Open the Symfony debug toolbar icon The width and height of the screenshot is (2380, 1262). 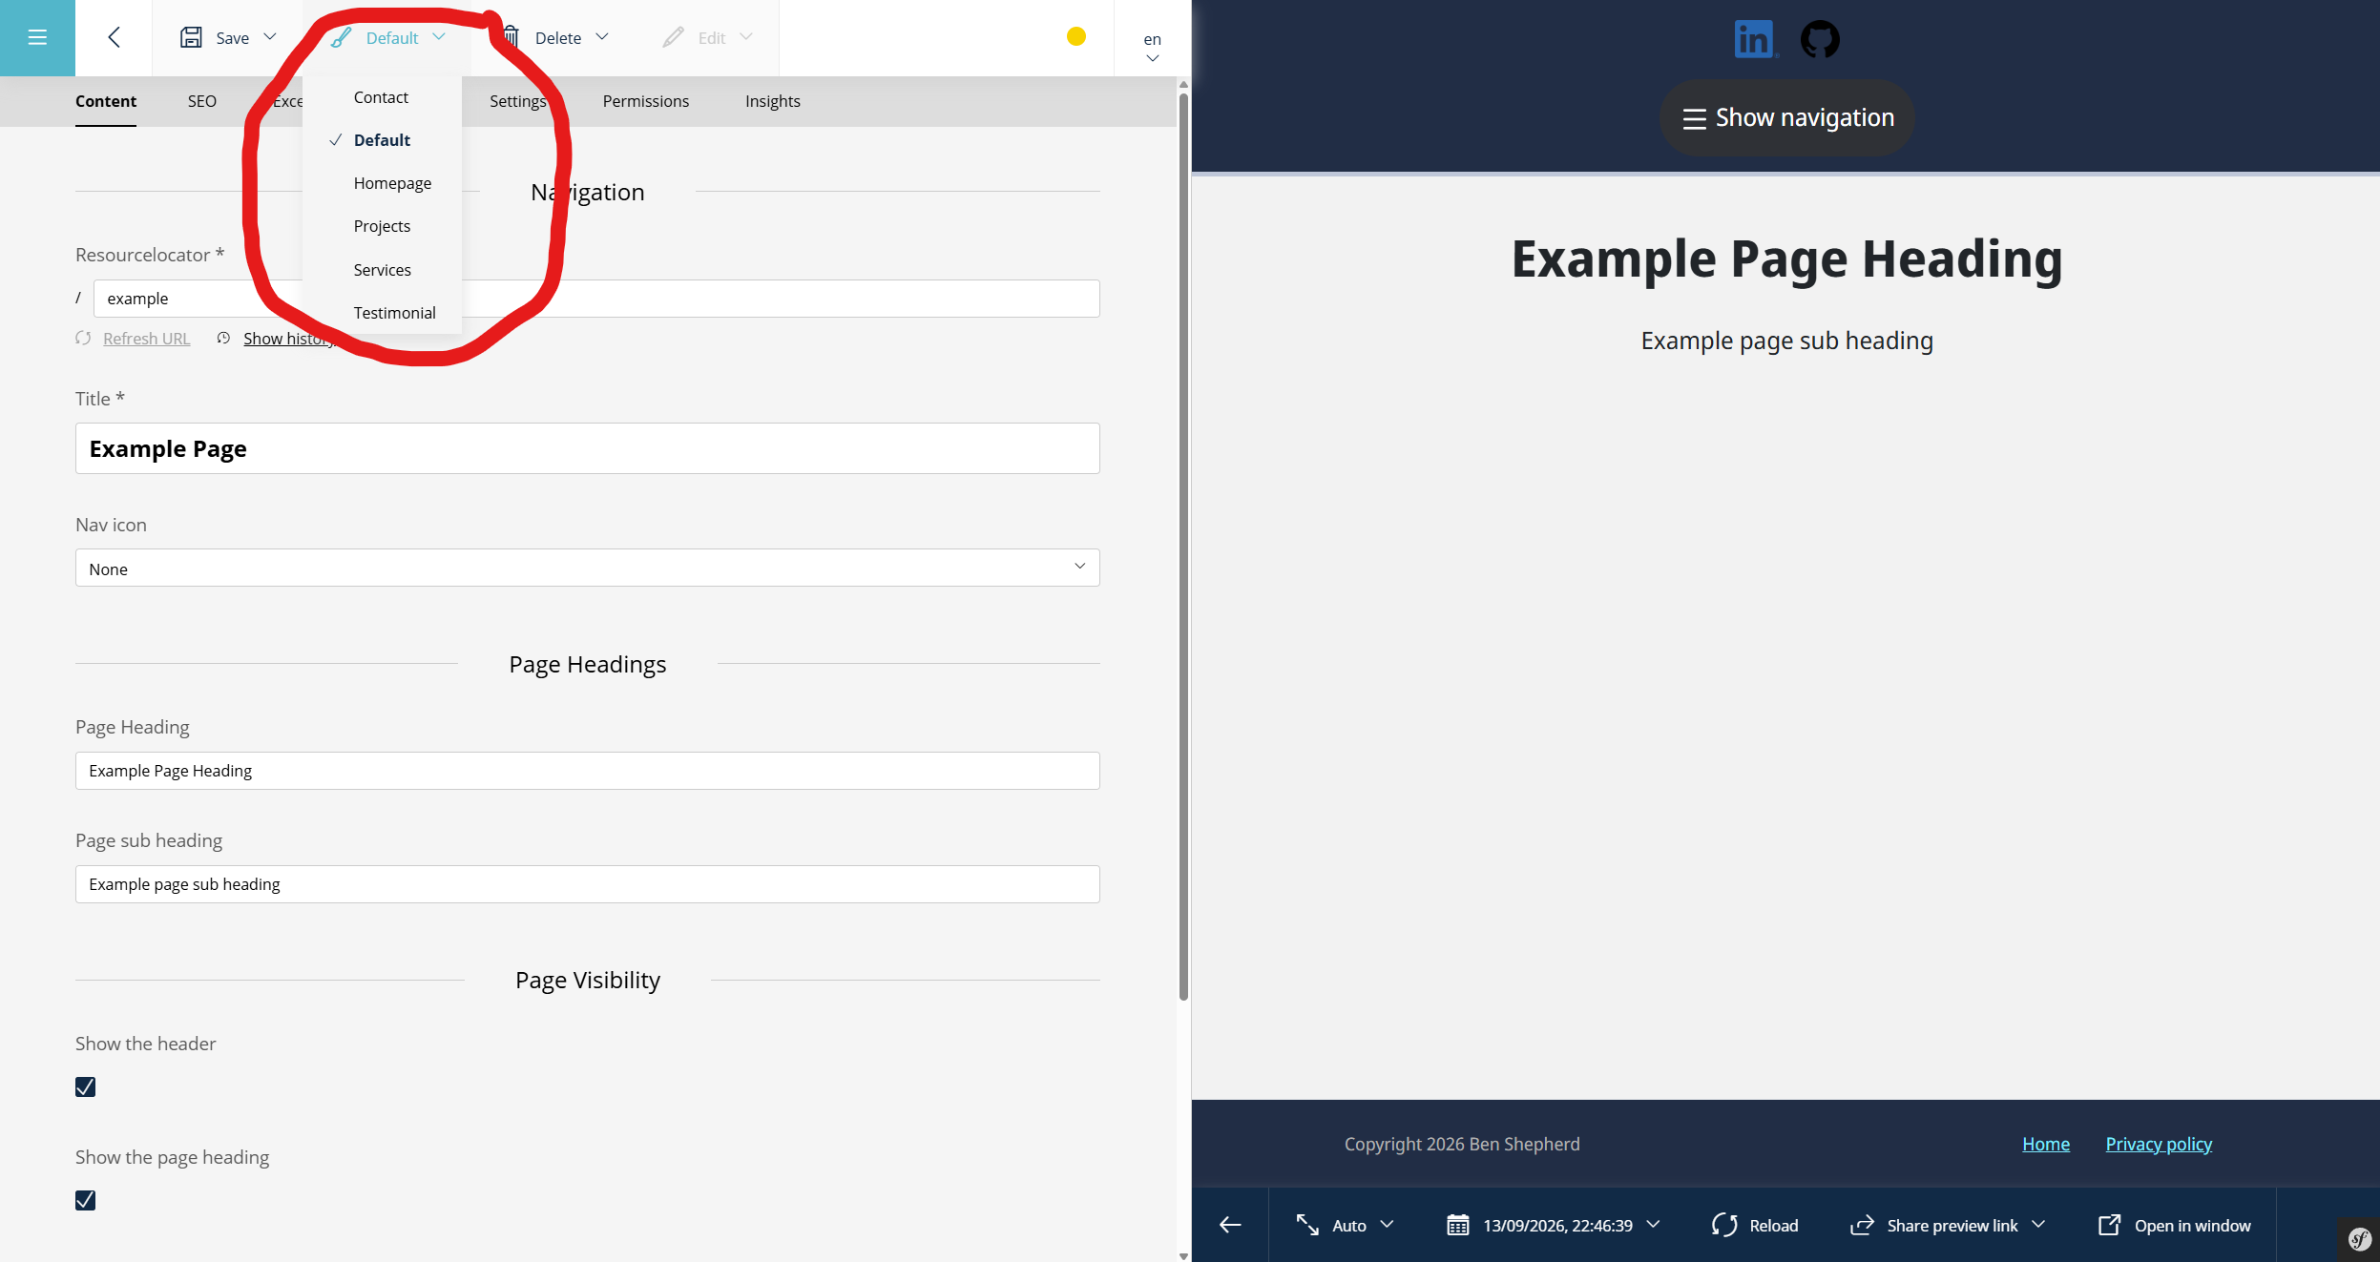point(2359,1239)
